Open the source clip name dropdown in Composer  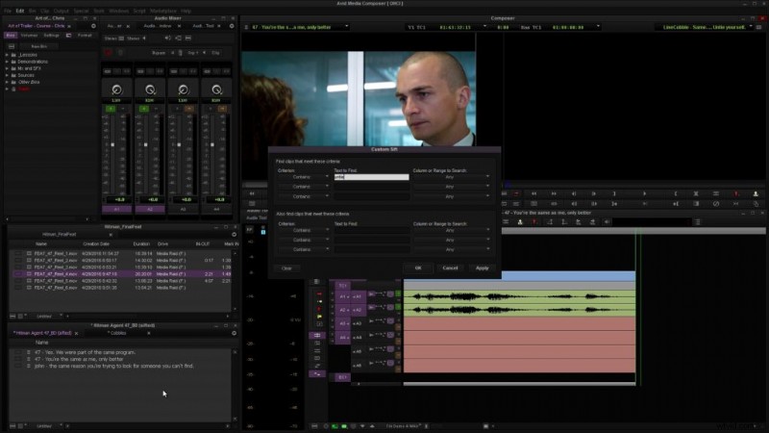(x=347, y=27)
